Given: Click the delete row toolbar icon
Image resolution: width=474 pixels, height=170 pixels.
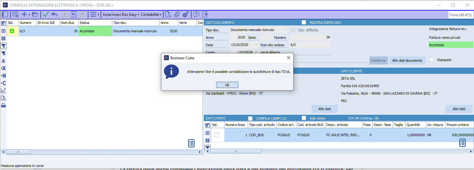Looking at the screenshot, I should pos(83,14).
